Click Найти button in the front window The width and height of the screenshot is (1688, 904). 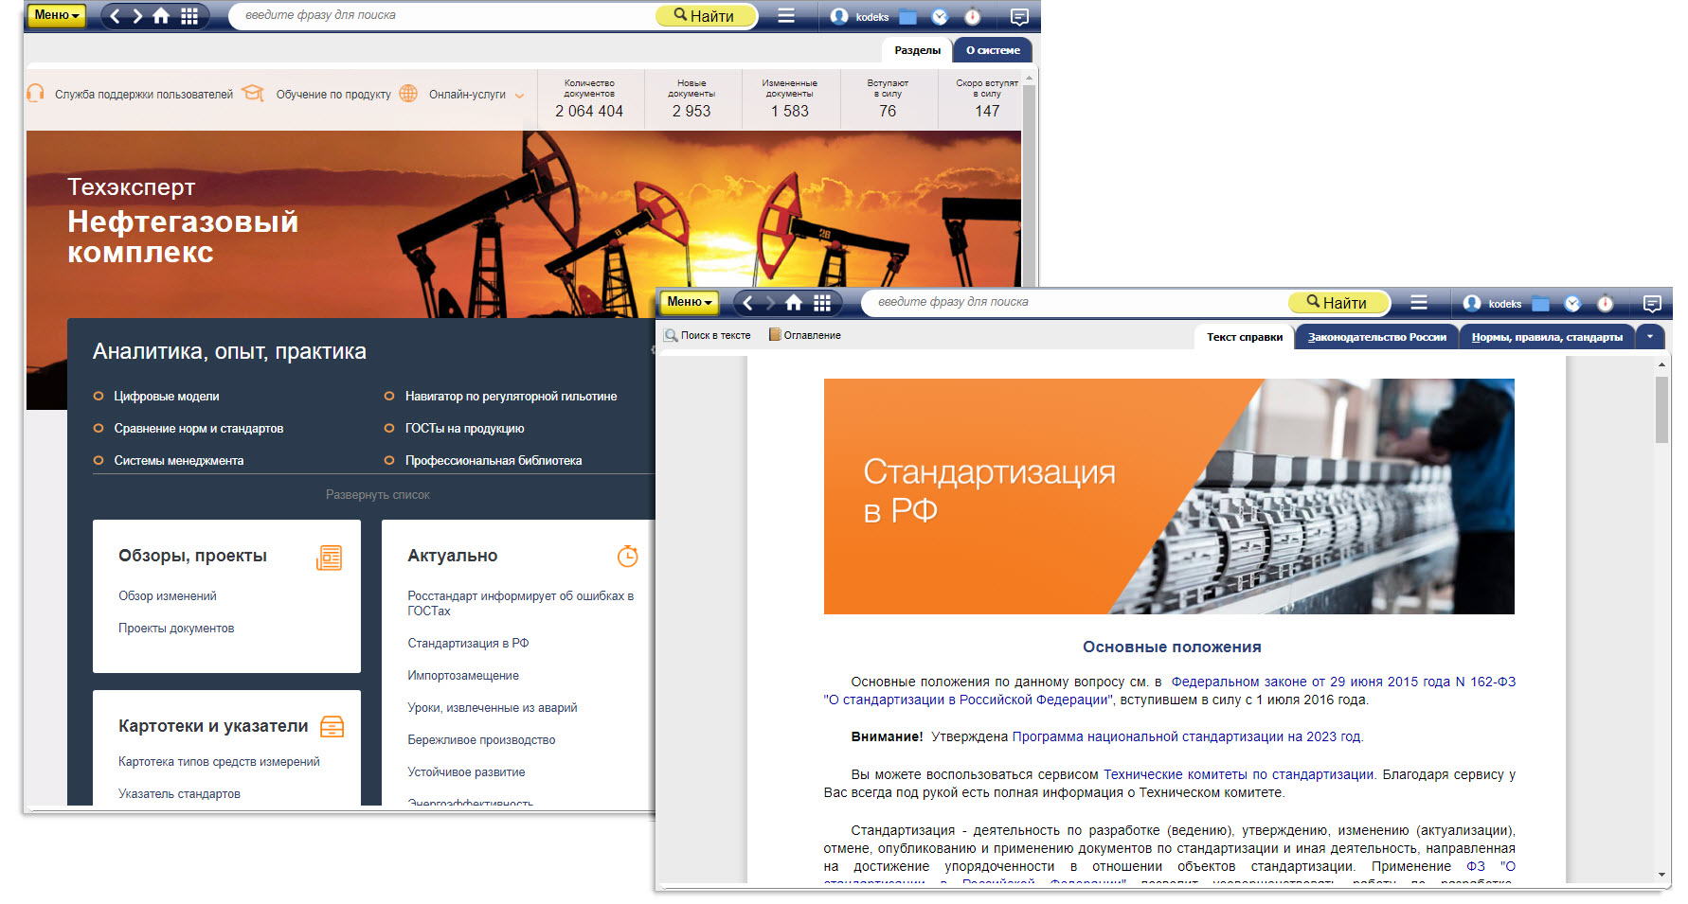click(x=1338, y=303)
